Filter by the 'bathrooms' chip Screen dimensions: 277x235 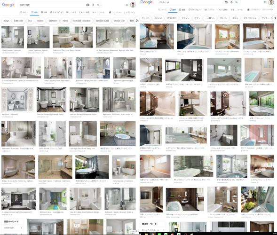18,21
